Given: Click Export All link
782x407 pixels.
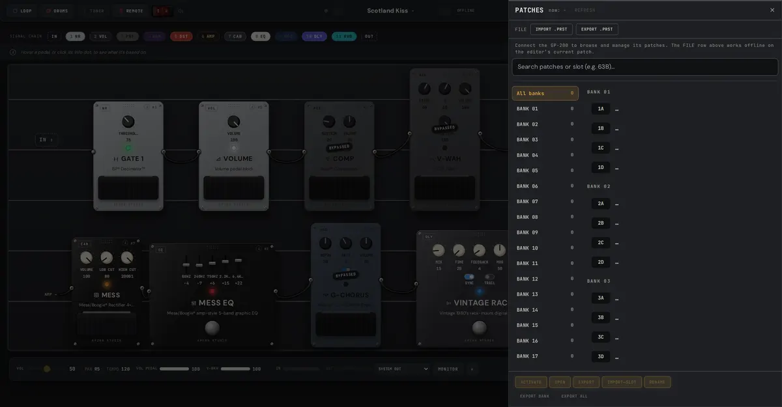Looking at the screenshot, I should point(574,396).
